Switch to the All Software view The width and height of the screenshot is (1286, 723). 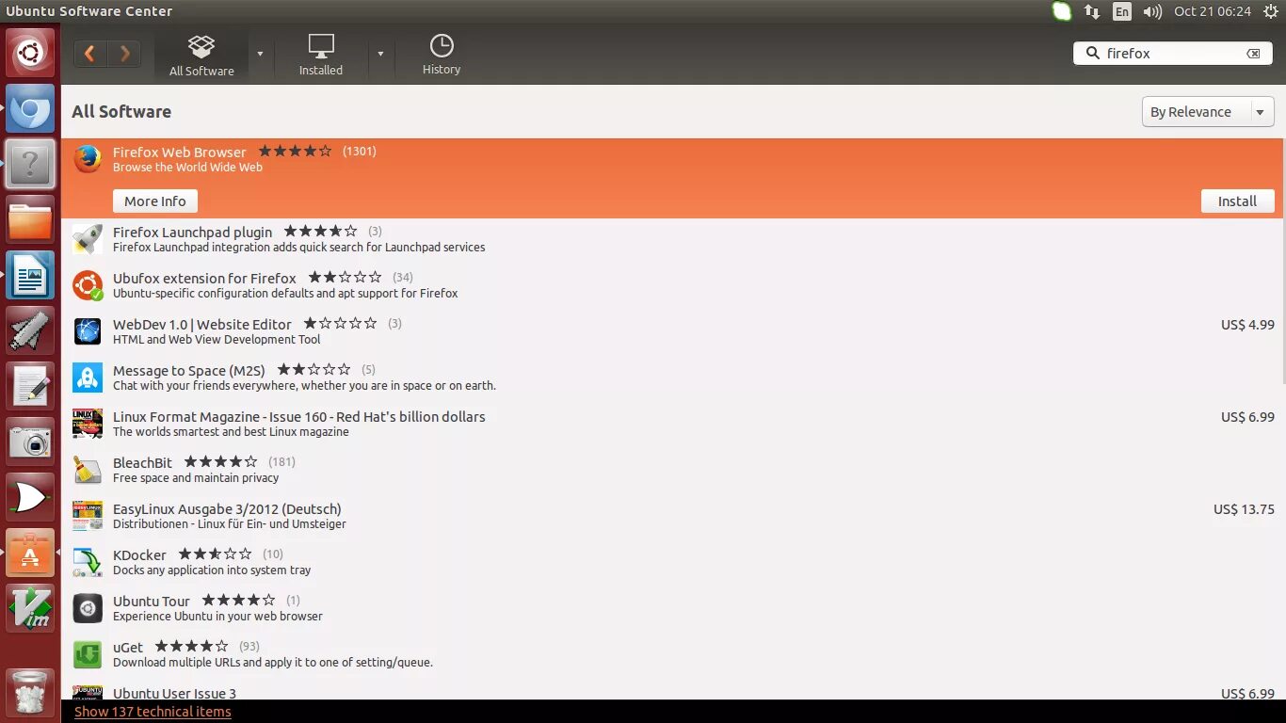pos(201,55)
